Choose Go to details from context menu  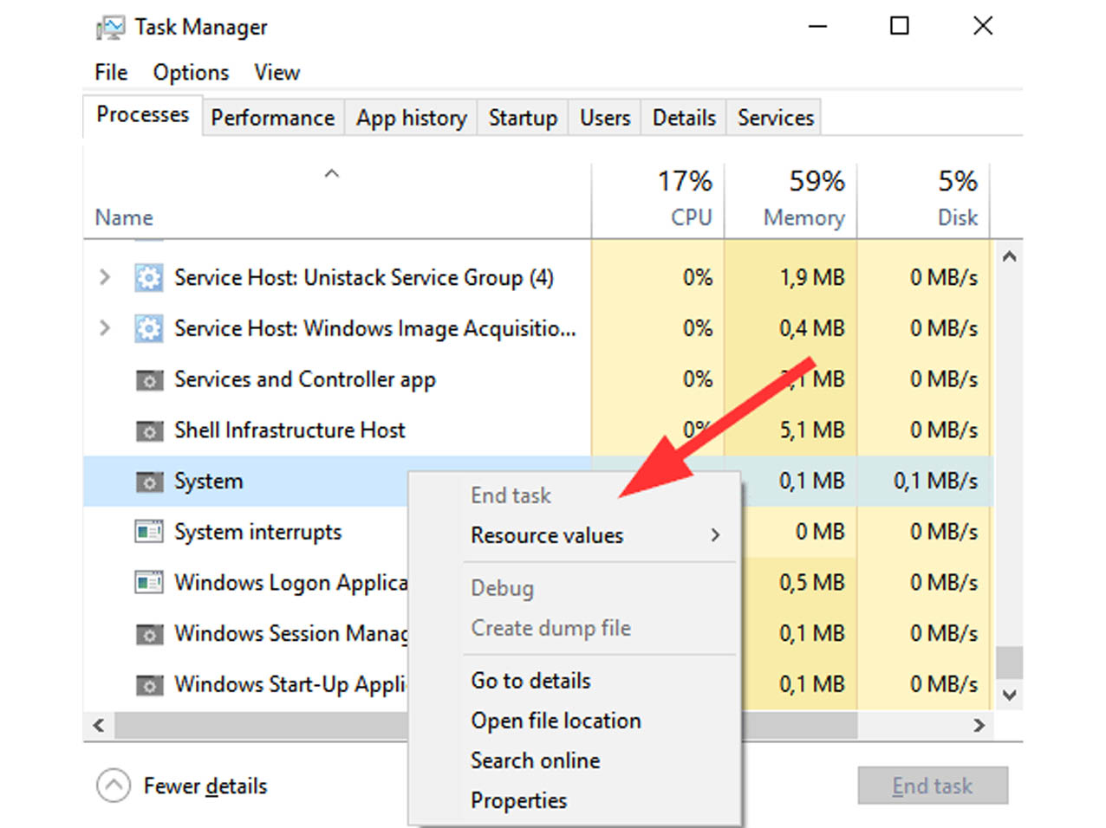coord(530,681)
